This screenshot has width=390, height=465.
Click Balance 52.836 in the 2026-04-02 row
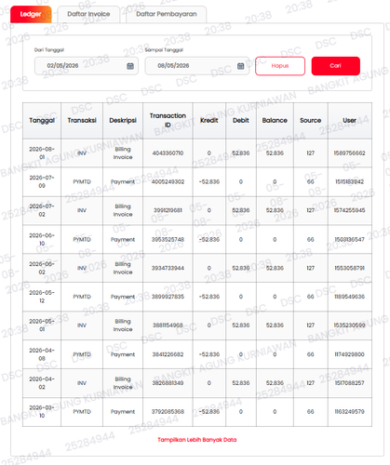(x=275, y=383)
